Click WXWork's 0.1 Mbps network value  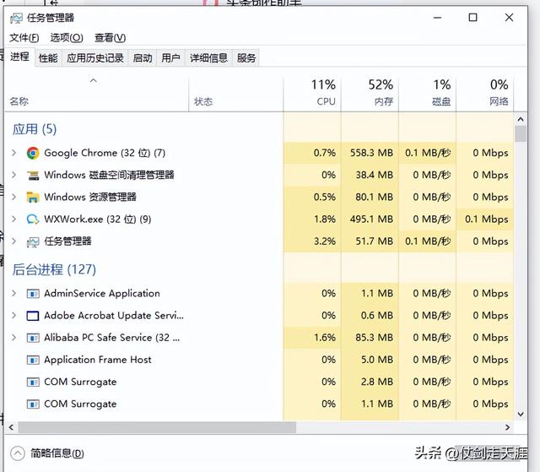pyautogui.click(x=486, y=219)
